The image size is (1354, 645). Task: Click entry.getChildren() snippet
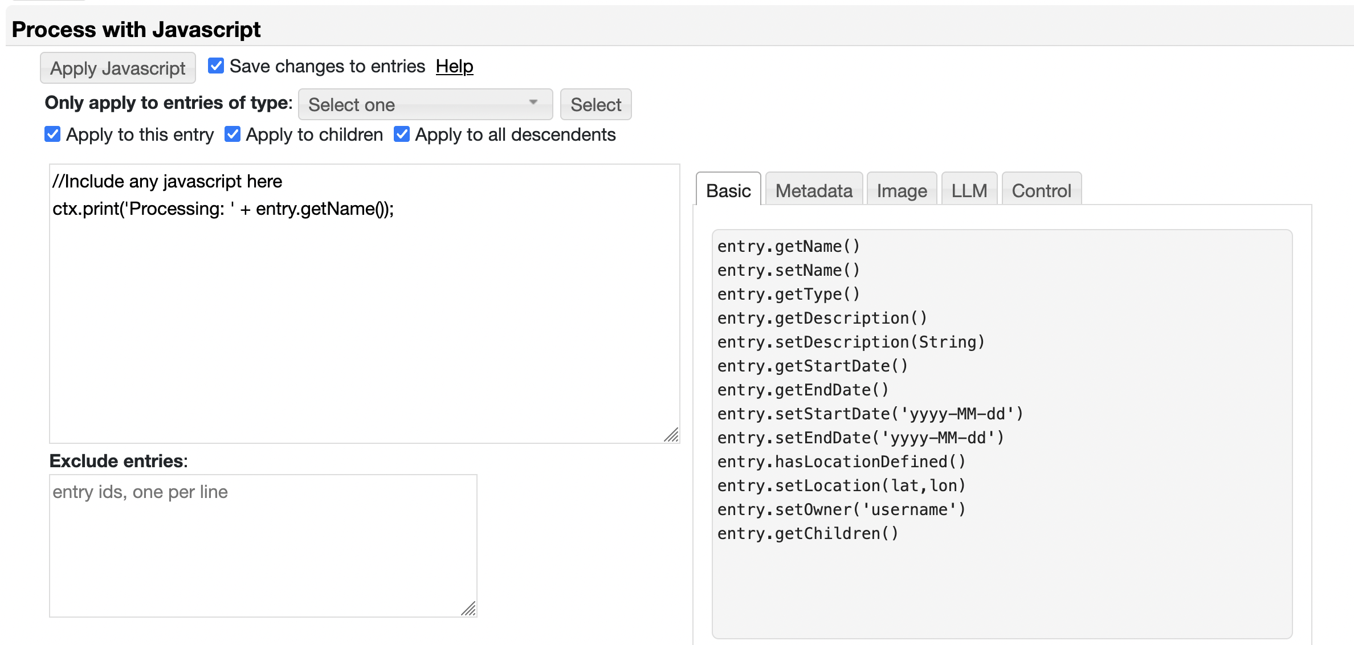(x=807, y=533)
